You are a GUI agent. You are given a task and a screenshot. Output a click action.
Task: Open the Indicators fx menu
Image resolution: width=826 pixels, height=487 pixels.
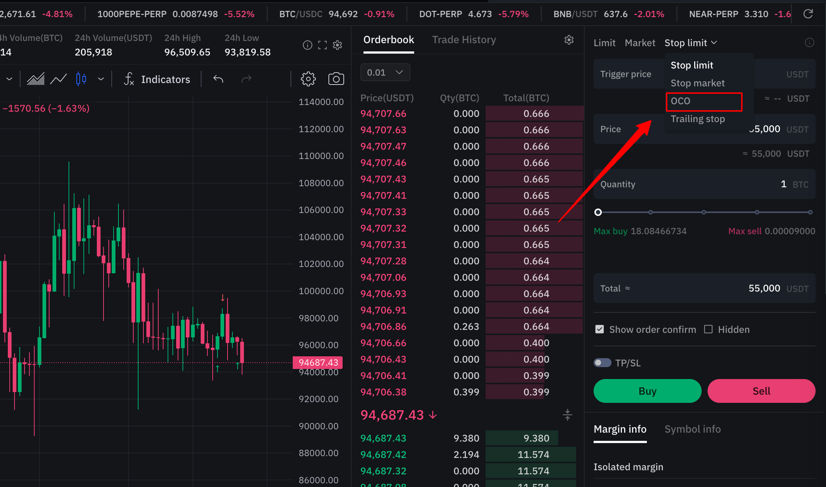[157, 79]
